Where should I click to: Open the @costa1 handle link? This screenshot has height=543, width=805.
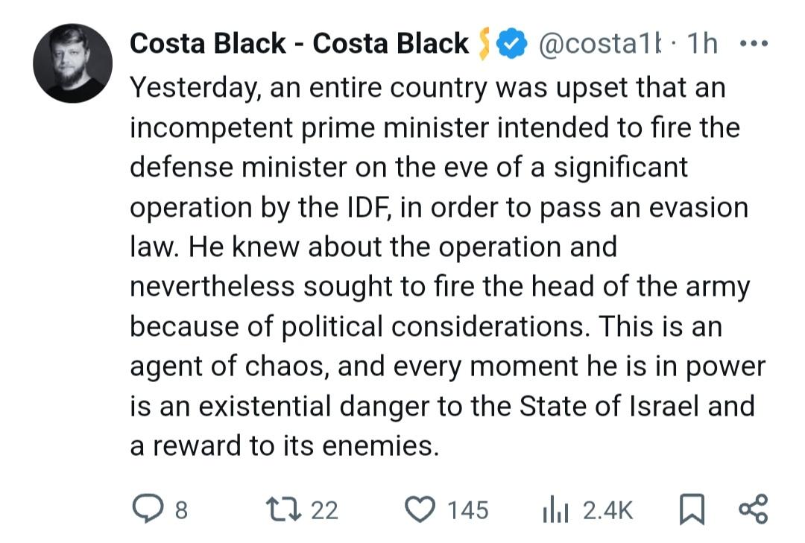599,44
